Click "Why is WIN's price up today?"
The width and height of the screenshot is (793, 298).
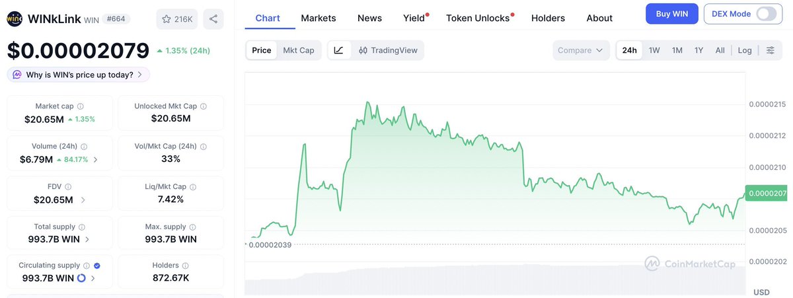tap(79, 75)
